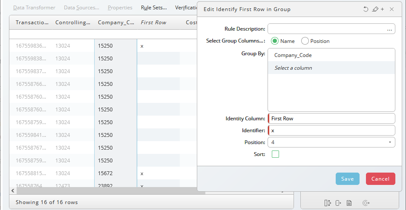Image resolution: width=406 pixels, height=210 pixels.
Task: Click cell 167559836... in first row
Action: (31, 46)
